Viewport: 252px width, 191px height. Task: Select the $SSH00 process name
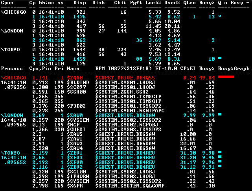coord(76,92)
